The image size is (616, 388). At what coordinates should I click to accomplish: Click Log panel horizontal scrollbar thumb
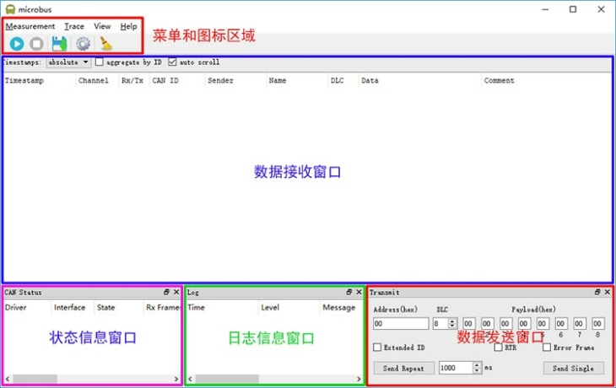click(x=227, y=379)
